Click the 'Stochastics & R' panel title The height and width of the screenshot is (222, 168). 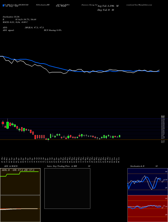(x=137, y=166)
